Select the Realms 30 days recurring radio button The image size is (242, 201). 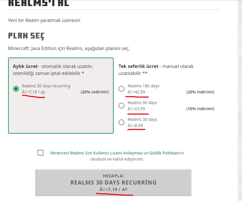(16, 89)
